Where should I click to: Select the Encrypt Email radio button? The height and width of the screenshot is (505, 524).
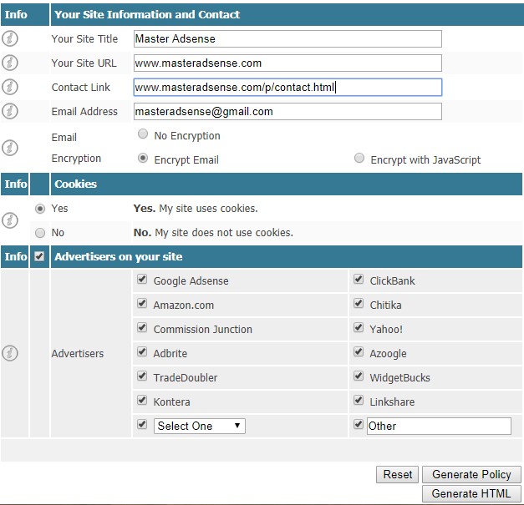coord(143,158)
